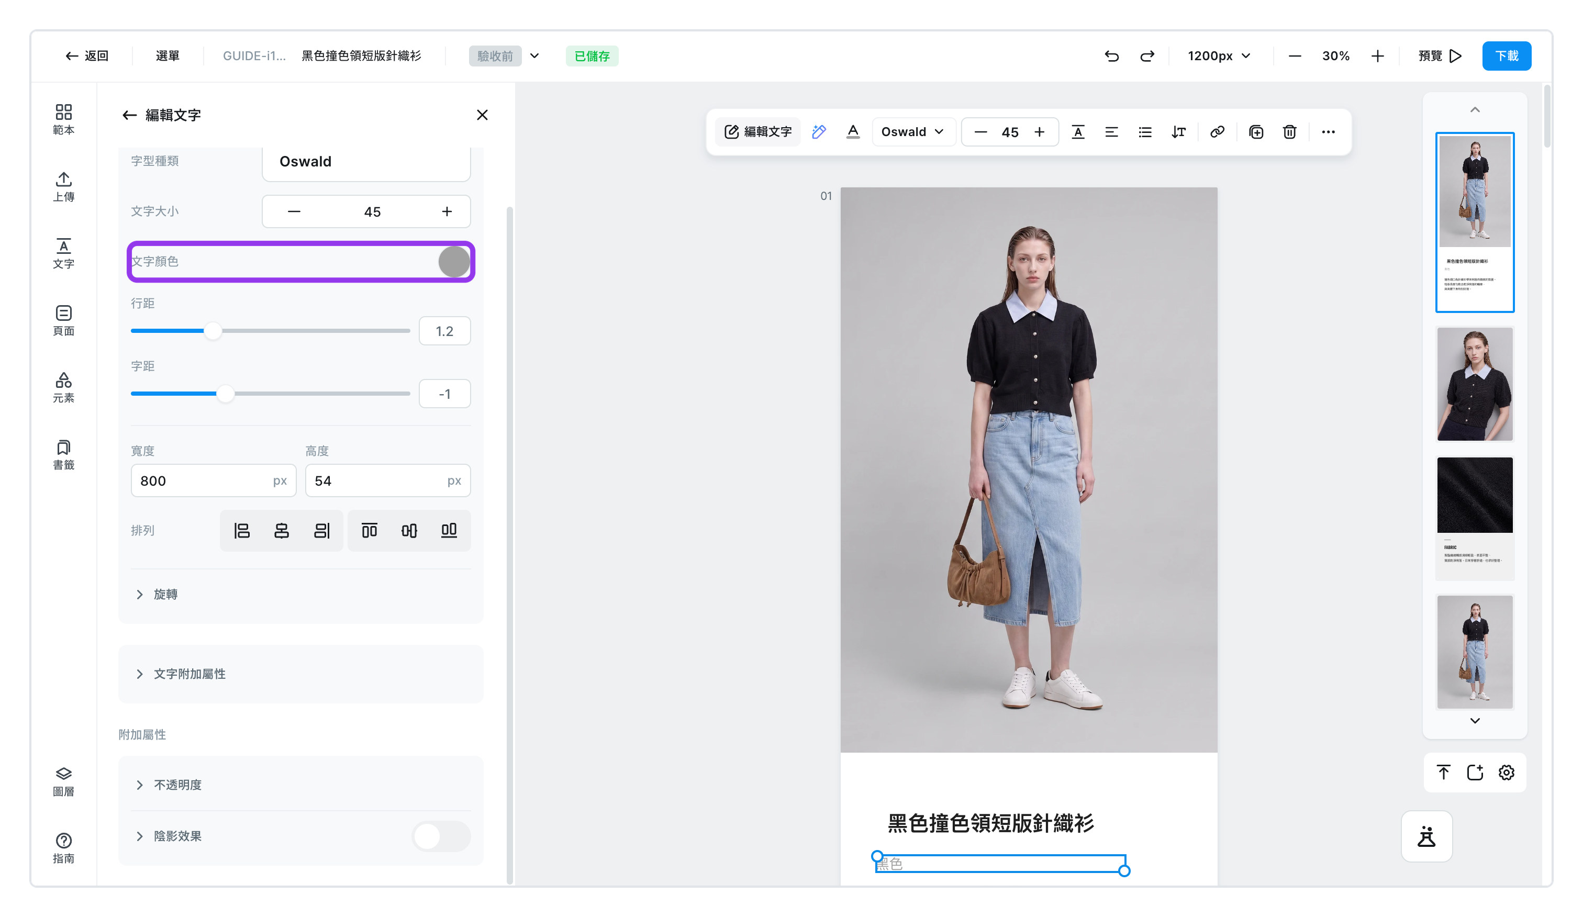1583x917 pixels.
Task: Open the 上傳 upload sidebar panel
Action: point(63,186)
